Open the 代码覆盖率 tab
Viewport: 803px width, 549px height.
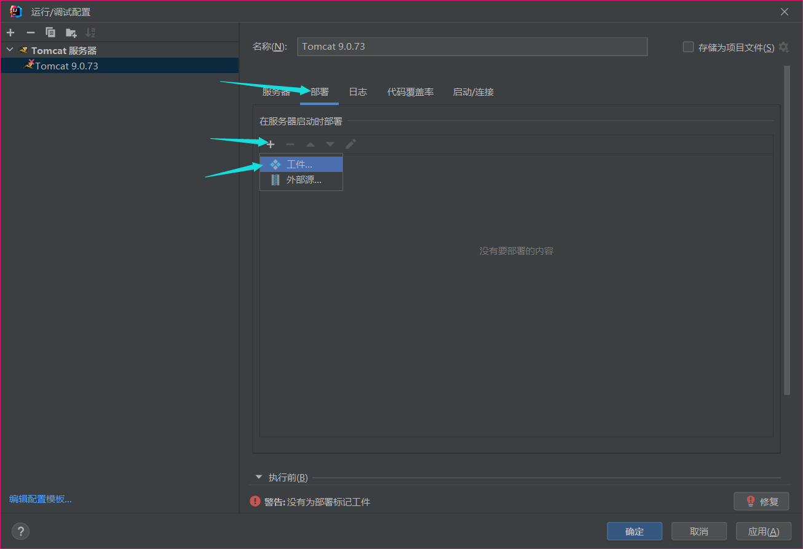410,92
